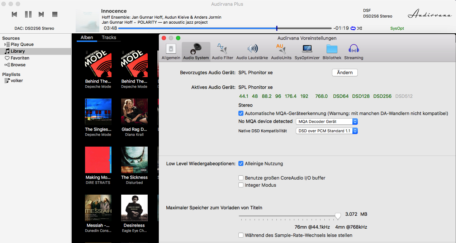Select the Library music note icon
This screenshot has width=456, height=243.
click(x=7, y=51)
